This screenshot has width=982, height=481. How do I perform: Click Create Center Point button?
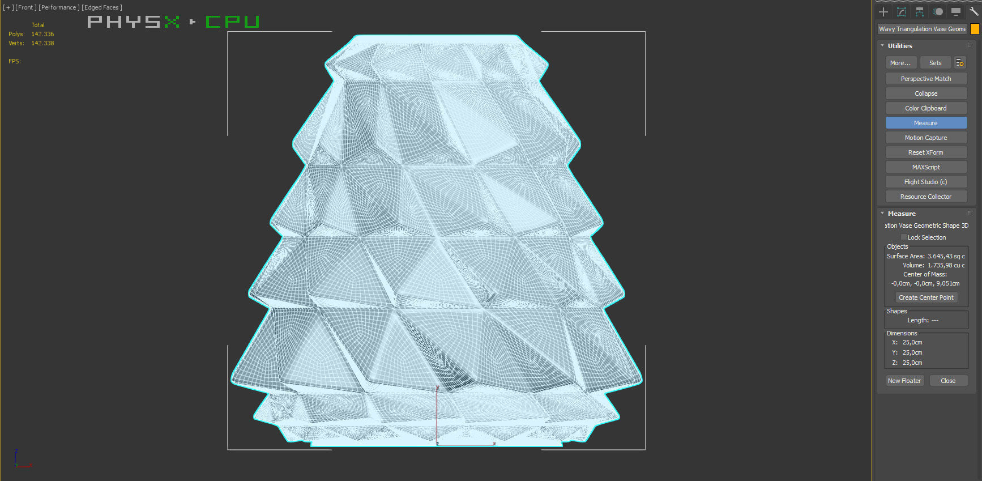pyautogui.click(x=926, y=297)
